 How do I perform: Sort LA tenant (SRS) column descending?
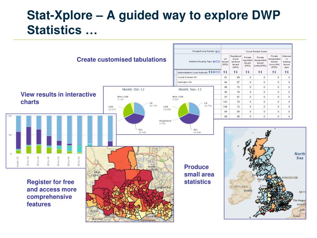pyautogui.click(x=226, y=72)
